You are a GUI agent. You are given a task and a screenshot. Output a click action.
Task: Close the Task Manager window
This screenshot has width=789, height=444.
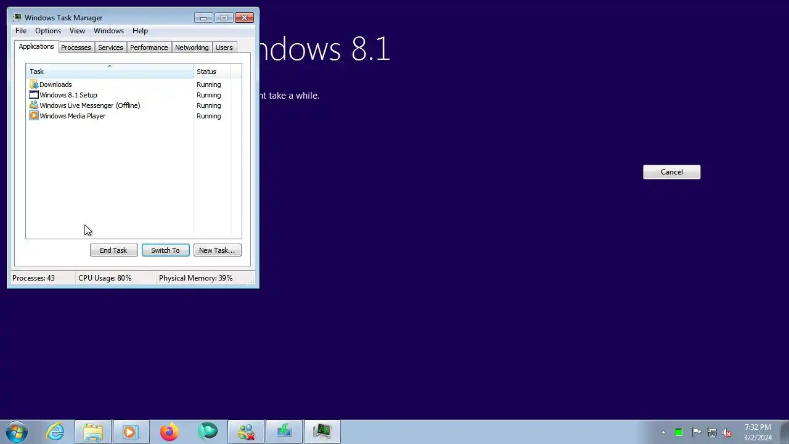point(245,17)
